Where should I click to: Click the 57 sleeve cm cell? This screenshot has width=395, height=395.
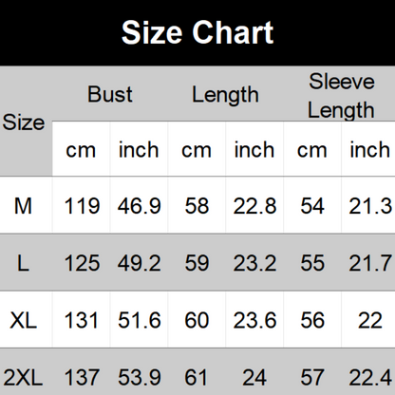coord(312,377)
